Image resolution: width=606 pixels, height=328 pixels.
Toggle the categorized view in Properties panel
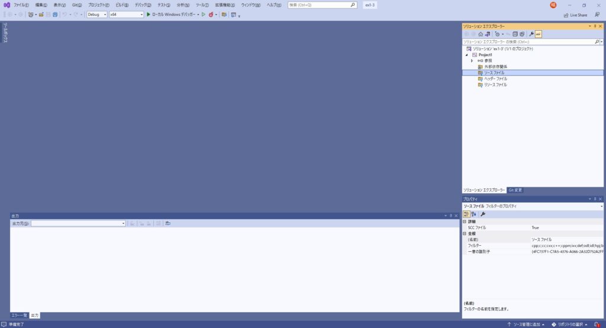[466, 214]
